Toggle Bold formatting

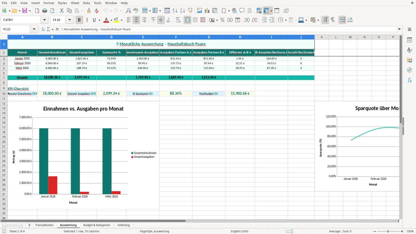point(79,20)
